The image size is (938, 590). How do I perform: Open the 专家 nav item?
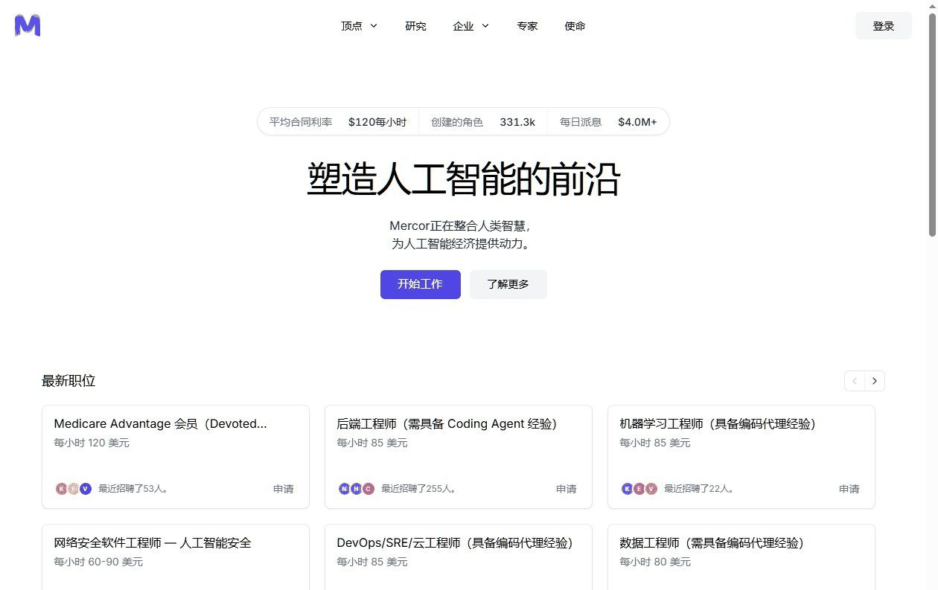tap(527, 26)
